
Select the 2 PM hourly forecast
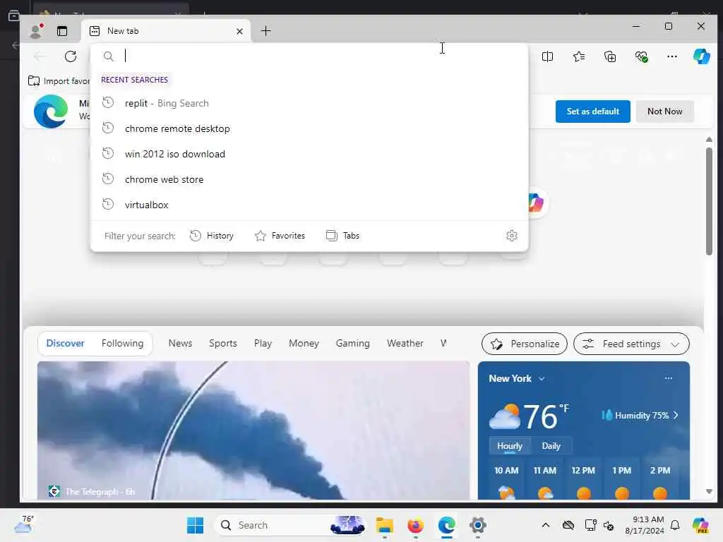(660, 479)
